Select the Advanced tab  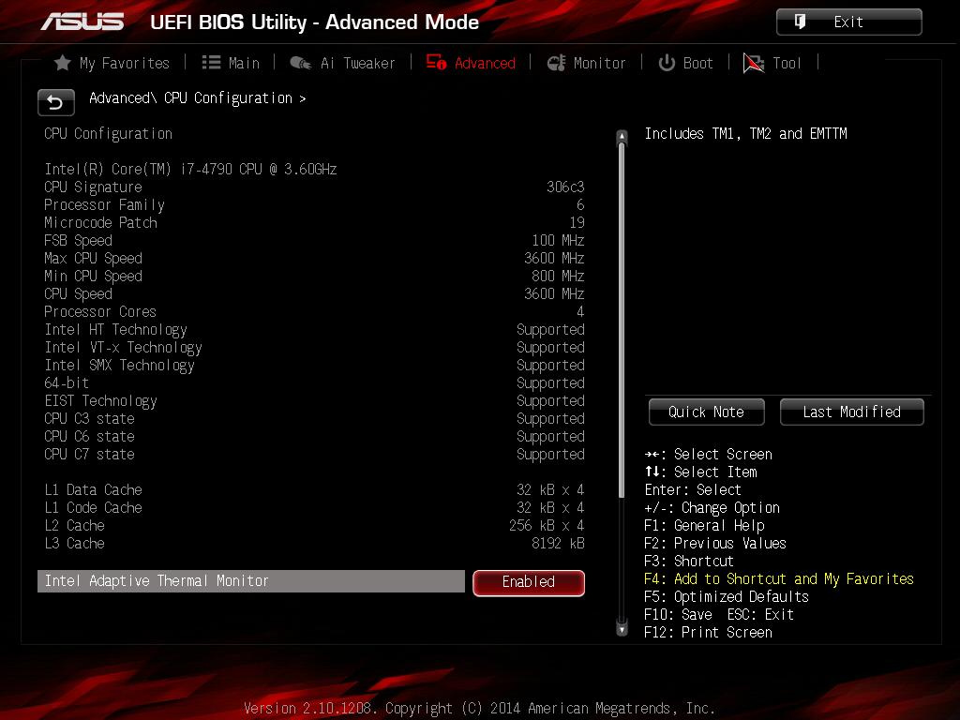click(x=471, y=63)
